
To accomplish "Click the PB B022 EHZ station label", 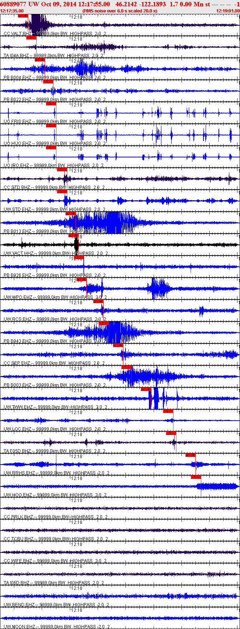I will tap(18, 100).
